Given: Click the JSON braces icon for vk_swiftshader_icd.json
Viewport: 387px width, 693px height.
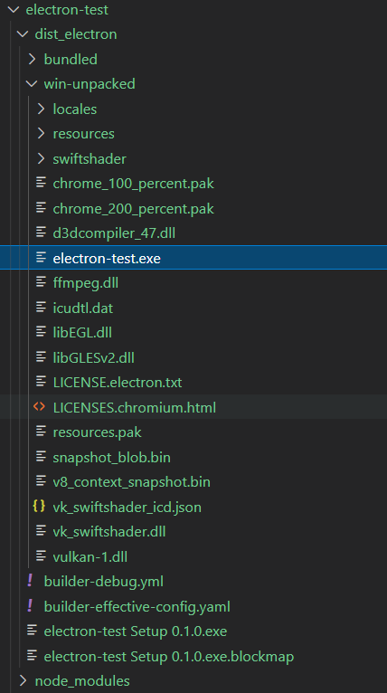Looking at the screenshot, I should [39, 506].
